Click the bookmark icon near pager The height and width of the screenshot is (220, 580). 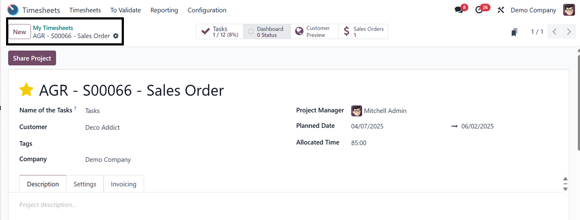coord(514,32)
